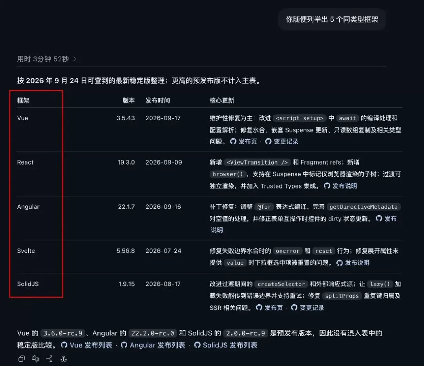Click the lazy() code chip
Image resolution: width=424 pixels, height=366 pixels.
coord(380,284)
